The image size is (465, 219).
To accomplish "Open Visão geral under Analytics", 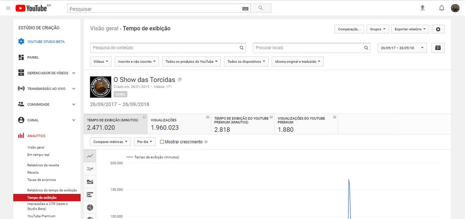I will pyautogui.click(x=36, y=148).
